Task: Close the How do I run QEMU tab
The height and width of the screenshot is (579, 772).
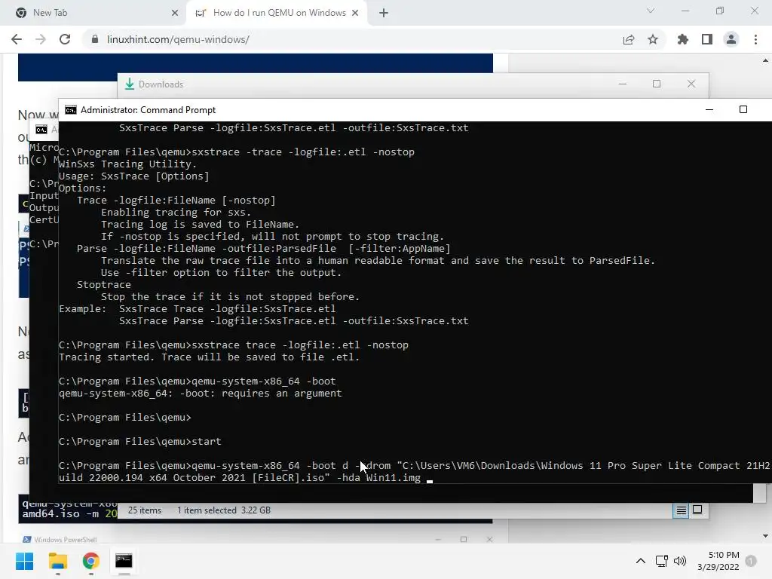Action: [355, 13]
